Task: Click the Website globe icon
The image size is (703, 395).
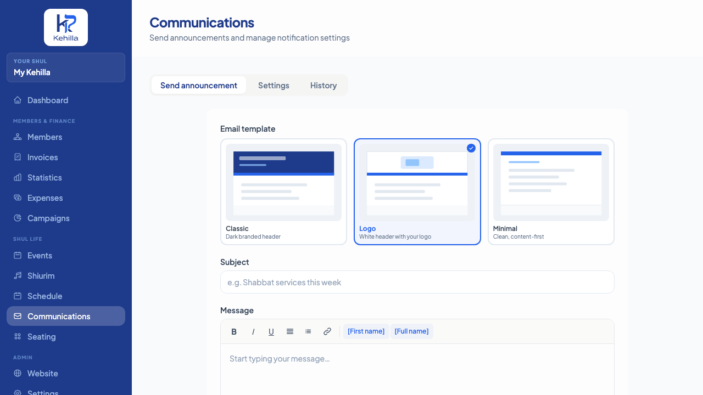Action: (18, 373)
